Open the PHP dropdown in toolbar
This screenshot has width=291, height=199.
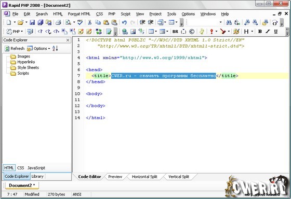point(15,32)
